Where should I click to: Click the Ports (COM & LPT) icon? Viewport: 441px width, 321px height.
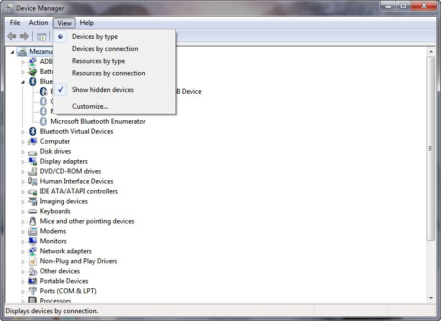click(x=33, y=291)
